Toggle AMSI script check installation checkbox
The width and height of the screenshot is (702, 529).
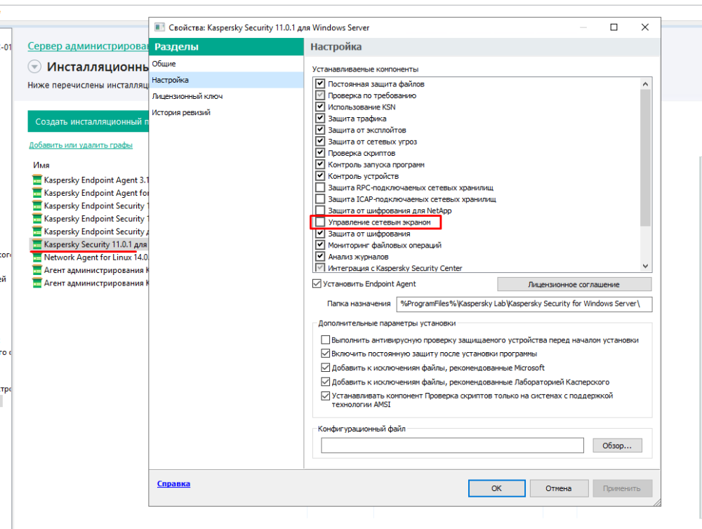tap(326, 396)
